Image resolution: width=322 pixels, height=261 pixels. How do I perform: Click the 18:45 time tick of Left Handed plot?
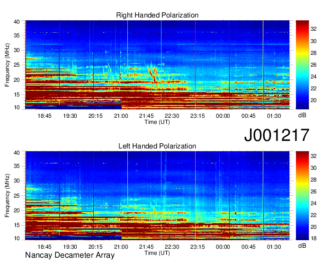45,247
